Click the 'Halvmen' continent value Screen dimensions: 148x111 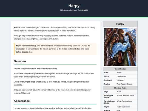point(120,80)
